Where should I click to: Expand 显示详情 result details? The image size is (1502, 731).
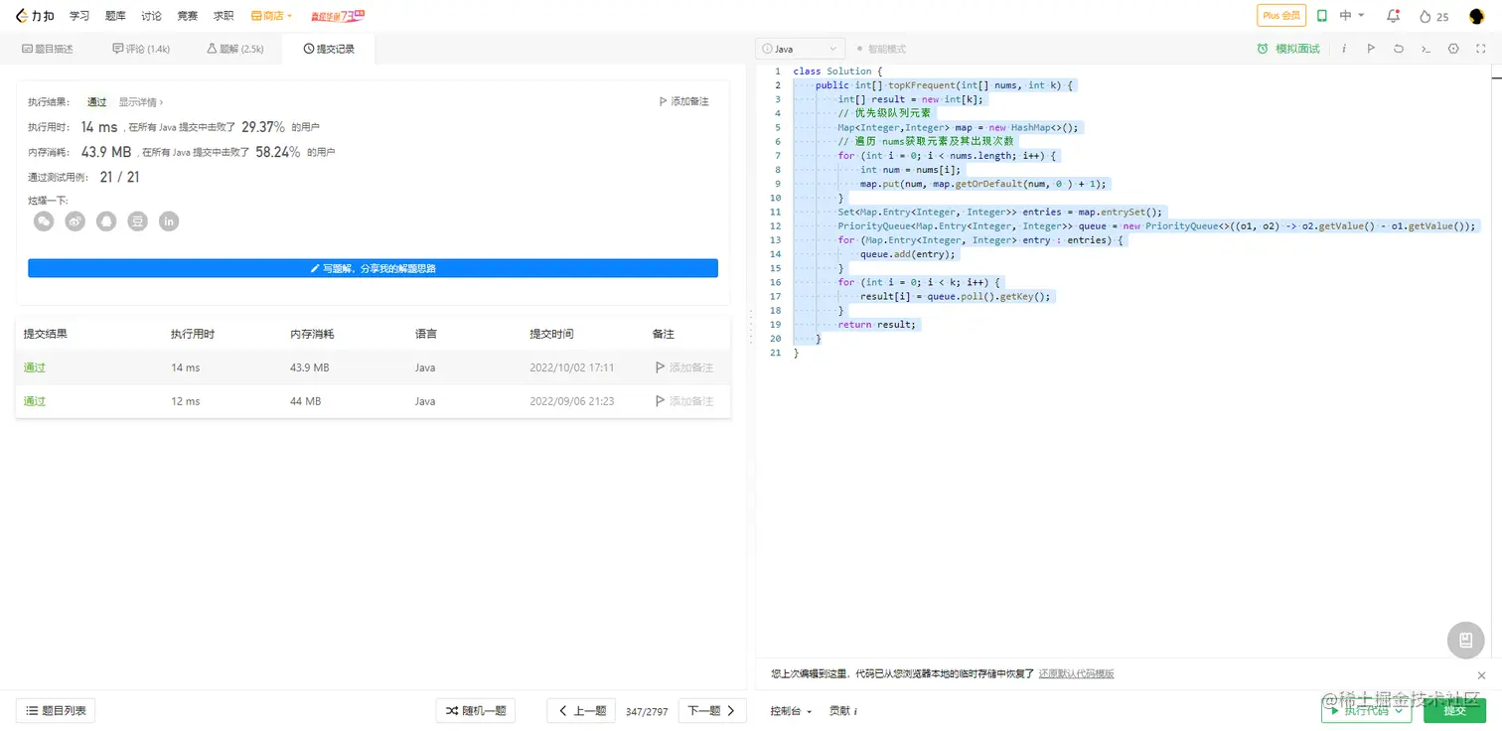tap(141, 101)
